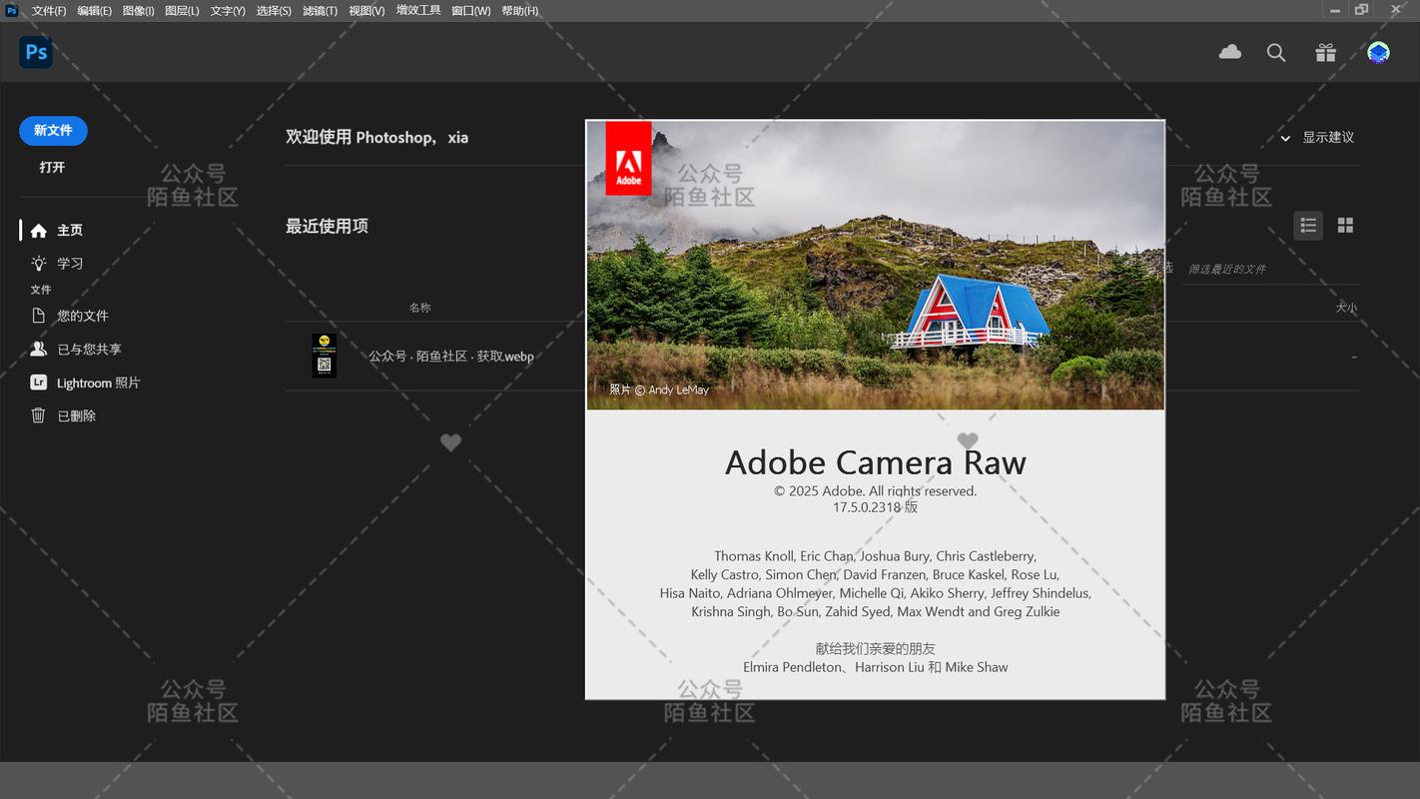Image resolution: width=1420 pixels, height=799 pixels.
Task: Click the Adobe logo in Camera Raw splash
Action: pos(628,158)
